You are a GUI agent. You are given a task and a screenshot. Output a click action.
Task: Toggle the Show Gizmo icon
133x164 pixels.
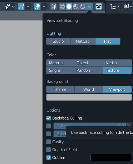pyautogui.click(x=21, y=6)
